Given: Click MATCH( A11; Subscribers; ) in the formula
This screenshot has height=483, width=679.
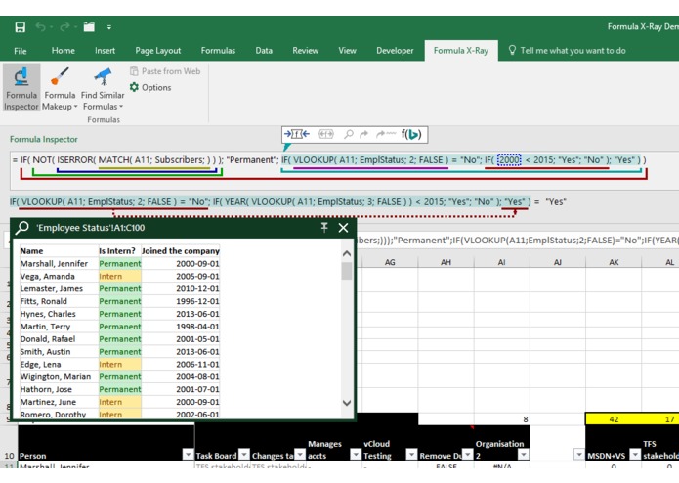Looking at the screenshot, I should (x=154, y=159).
